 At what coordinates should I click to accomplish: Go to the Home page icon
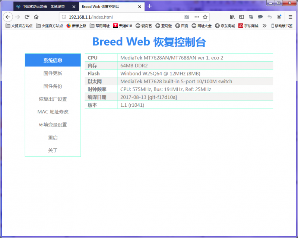click(x=36, y=17)
